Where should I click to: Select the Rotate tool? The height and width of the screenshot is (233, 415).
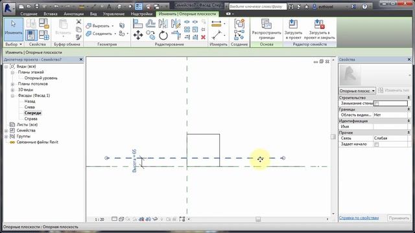[163, 35]
